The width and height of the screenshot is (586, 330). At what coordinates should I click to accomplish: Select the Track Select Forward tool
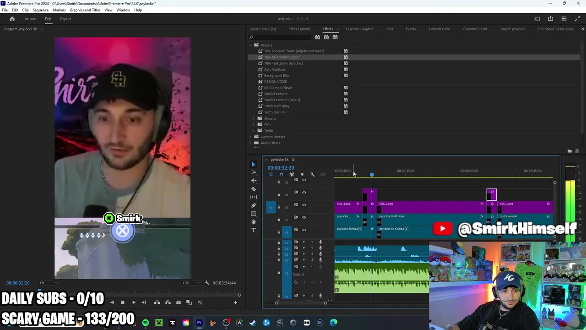[254, 172]
